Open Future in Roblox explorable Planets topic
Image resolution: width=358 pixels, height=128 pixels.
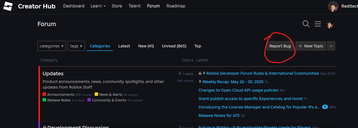point(254,127)
